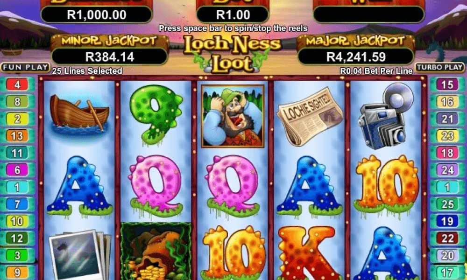Click the vintage camera symbol
The height and width of the screenshot is (280, 467).
pos(386,116)
